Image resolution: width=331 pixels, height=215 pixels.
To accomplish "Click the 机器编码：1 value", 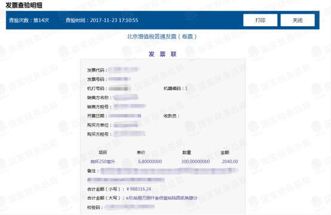I will [x=176, y=88].
